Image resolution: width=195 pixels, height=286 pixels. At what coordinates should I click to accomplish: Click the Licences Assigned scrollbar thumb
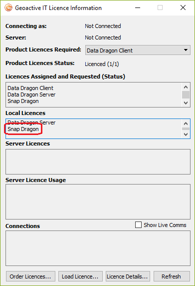click(186, 94)
